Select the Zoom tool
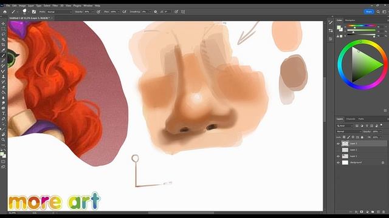Viewport: 389px width, 218px height. [x=3, y=140]
